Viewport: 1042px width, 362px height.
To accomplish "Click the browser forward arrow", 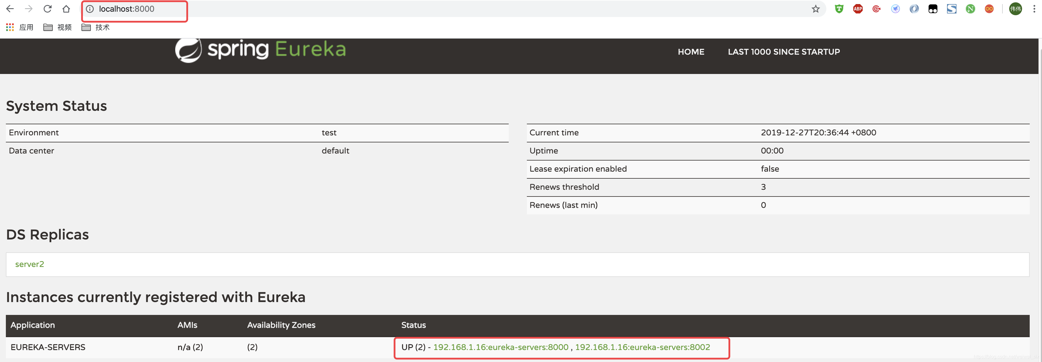I will [x=29, y=9].
